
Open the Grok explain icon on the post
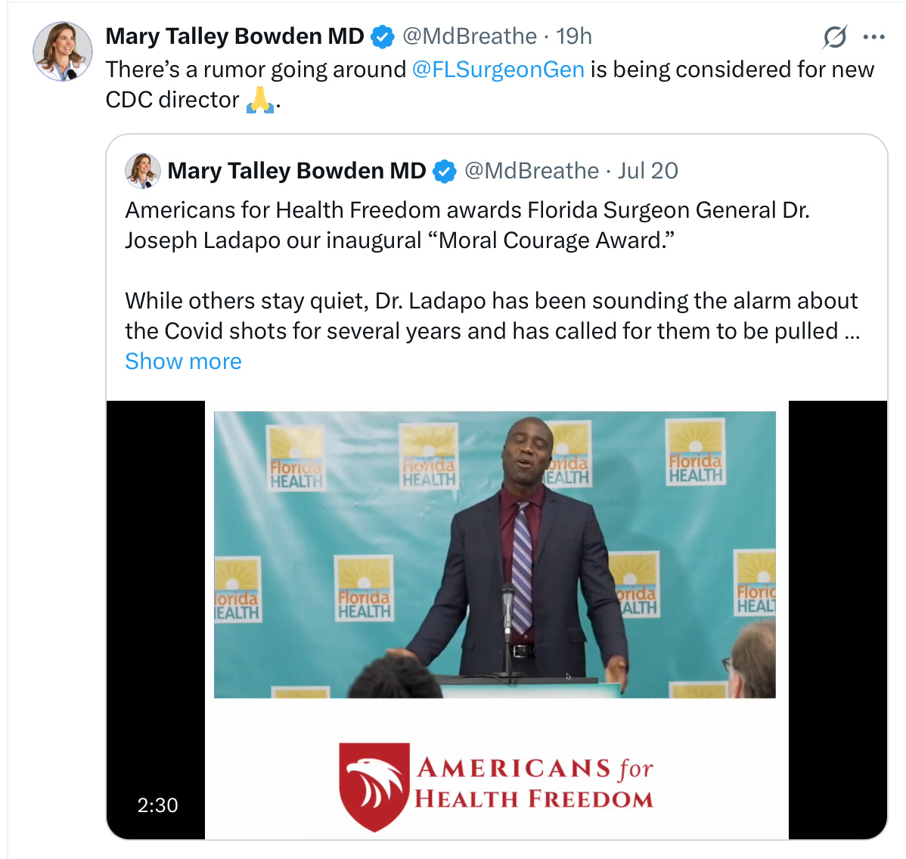[835, 37]
